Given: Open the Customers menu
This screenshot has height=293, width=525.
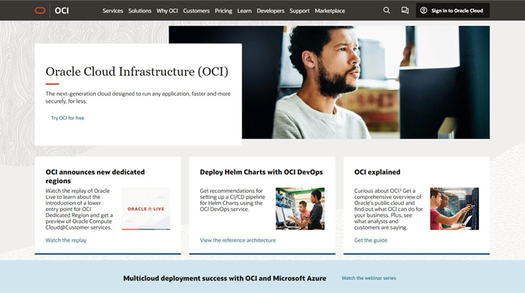Looking at the screenshot, I should 196,11.
